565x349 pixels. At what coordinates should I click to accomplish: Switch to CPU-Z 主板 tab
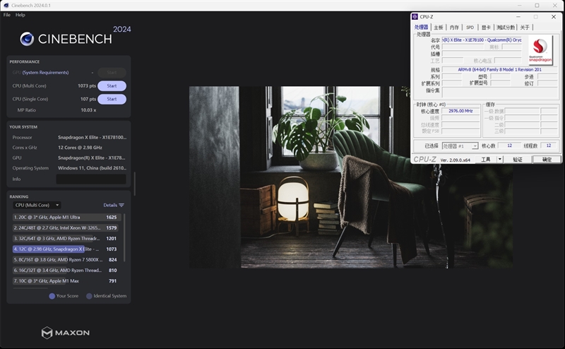(438, 28)
